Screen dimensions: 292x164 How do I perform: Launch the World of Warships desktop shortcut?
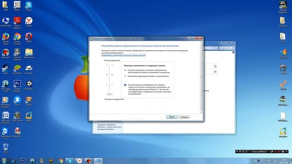(x=17, y=55)
